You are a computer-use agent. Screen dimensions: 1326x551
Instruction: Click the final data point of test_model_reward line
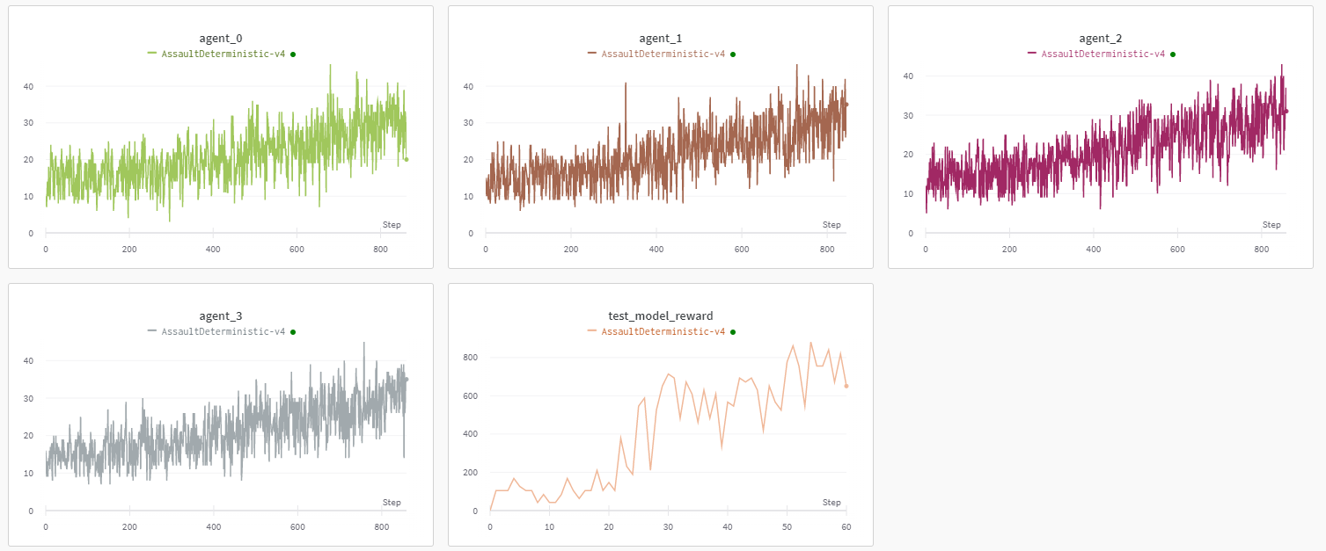point(846,386)
